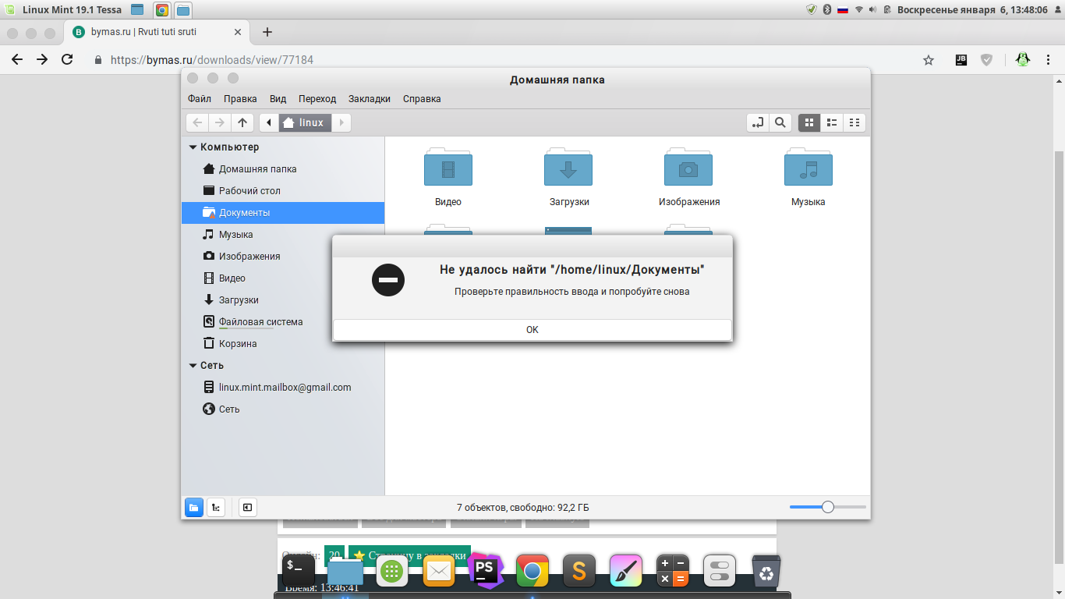Screen dimensions: 1065x599
Task: Switch to list view
Action: click(832, 122)
